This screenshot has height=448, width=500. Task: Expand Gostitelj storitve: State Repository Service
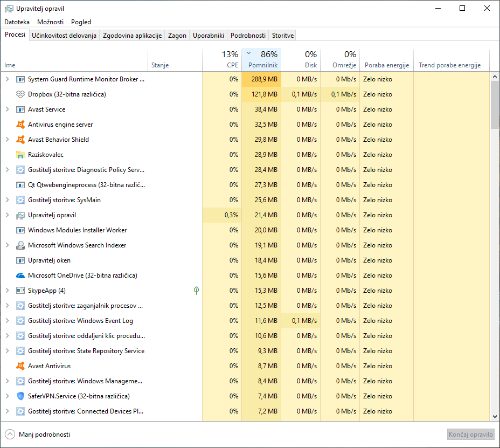[8, 351]
